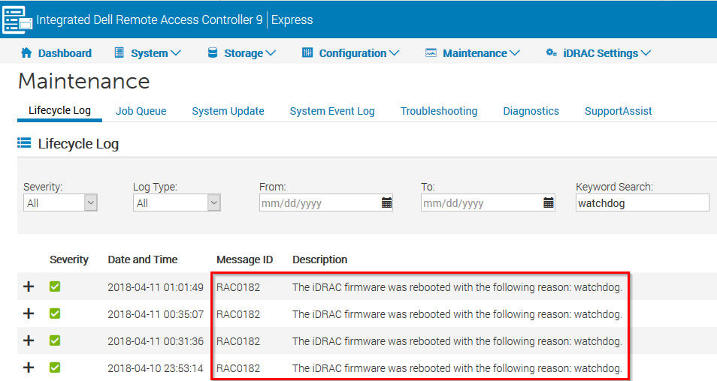This screenshot has width=717, height=381.
Task: Switch to the Job Queue tab
Action: click(x=141, y=111)
